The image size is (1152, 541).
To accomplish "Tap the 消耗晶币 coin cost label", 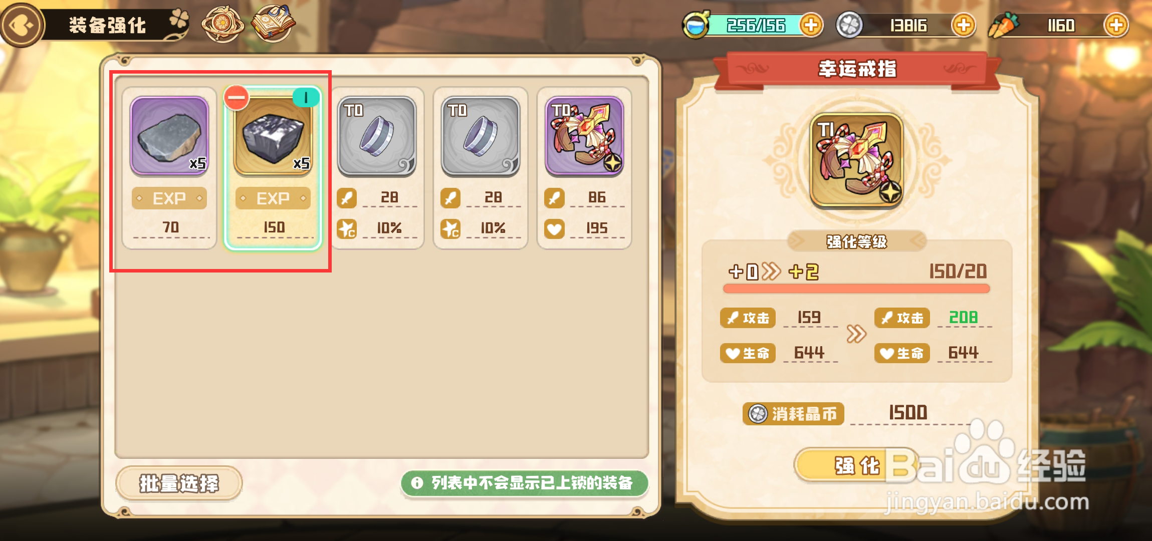I will click(793, 414).
